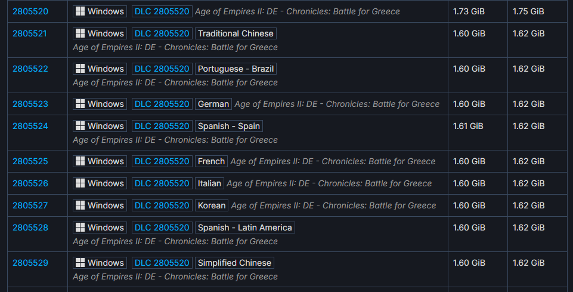Follow DLC 2805520 link in first row
Screen dimensions: 573x292
(162, 11)
